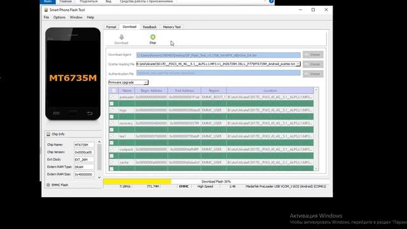Viewport: 407px width, 229px height.
Task: Click the Region column header
Action: [214, 90]
